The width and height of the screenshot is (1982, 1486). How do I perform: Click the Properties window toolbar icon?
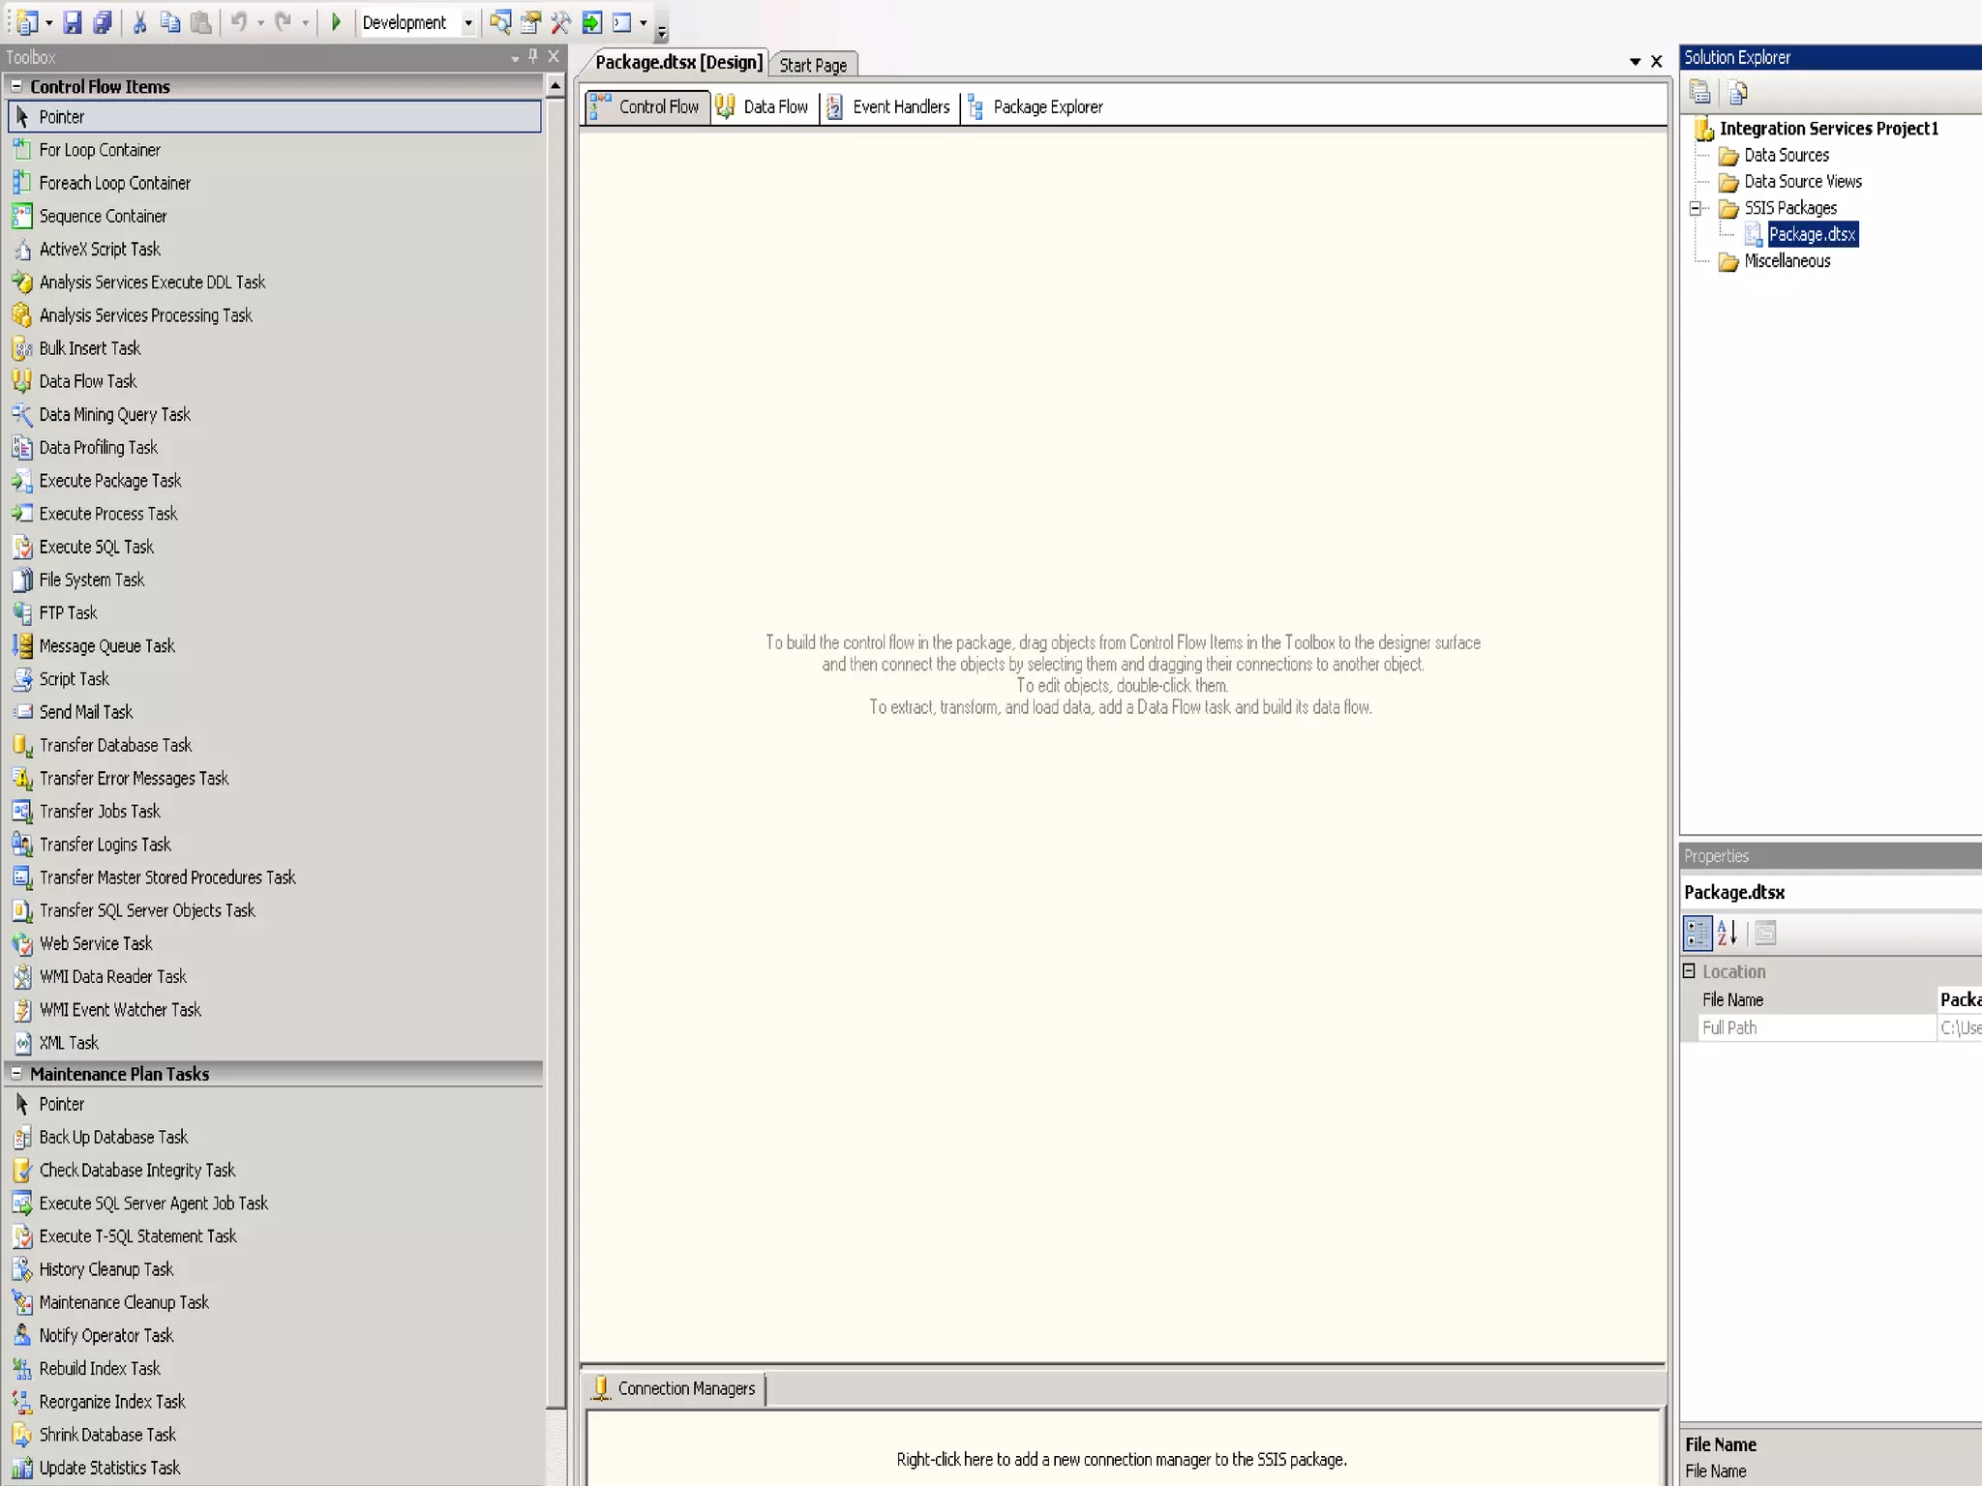(x=530, y=22)
